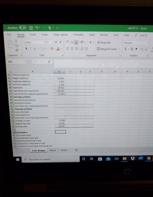Select column C header

[x=70, y=72]
